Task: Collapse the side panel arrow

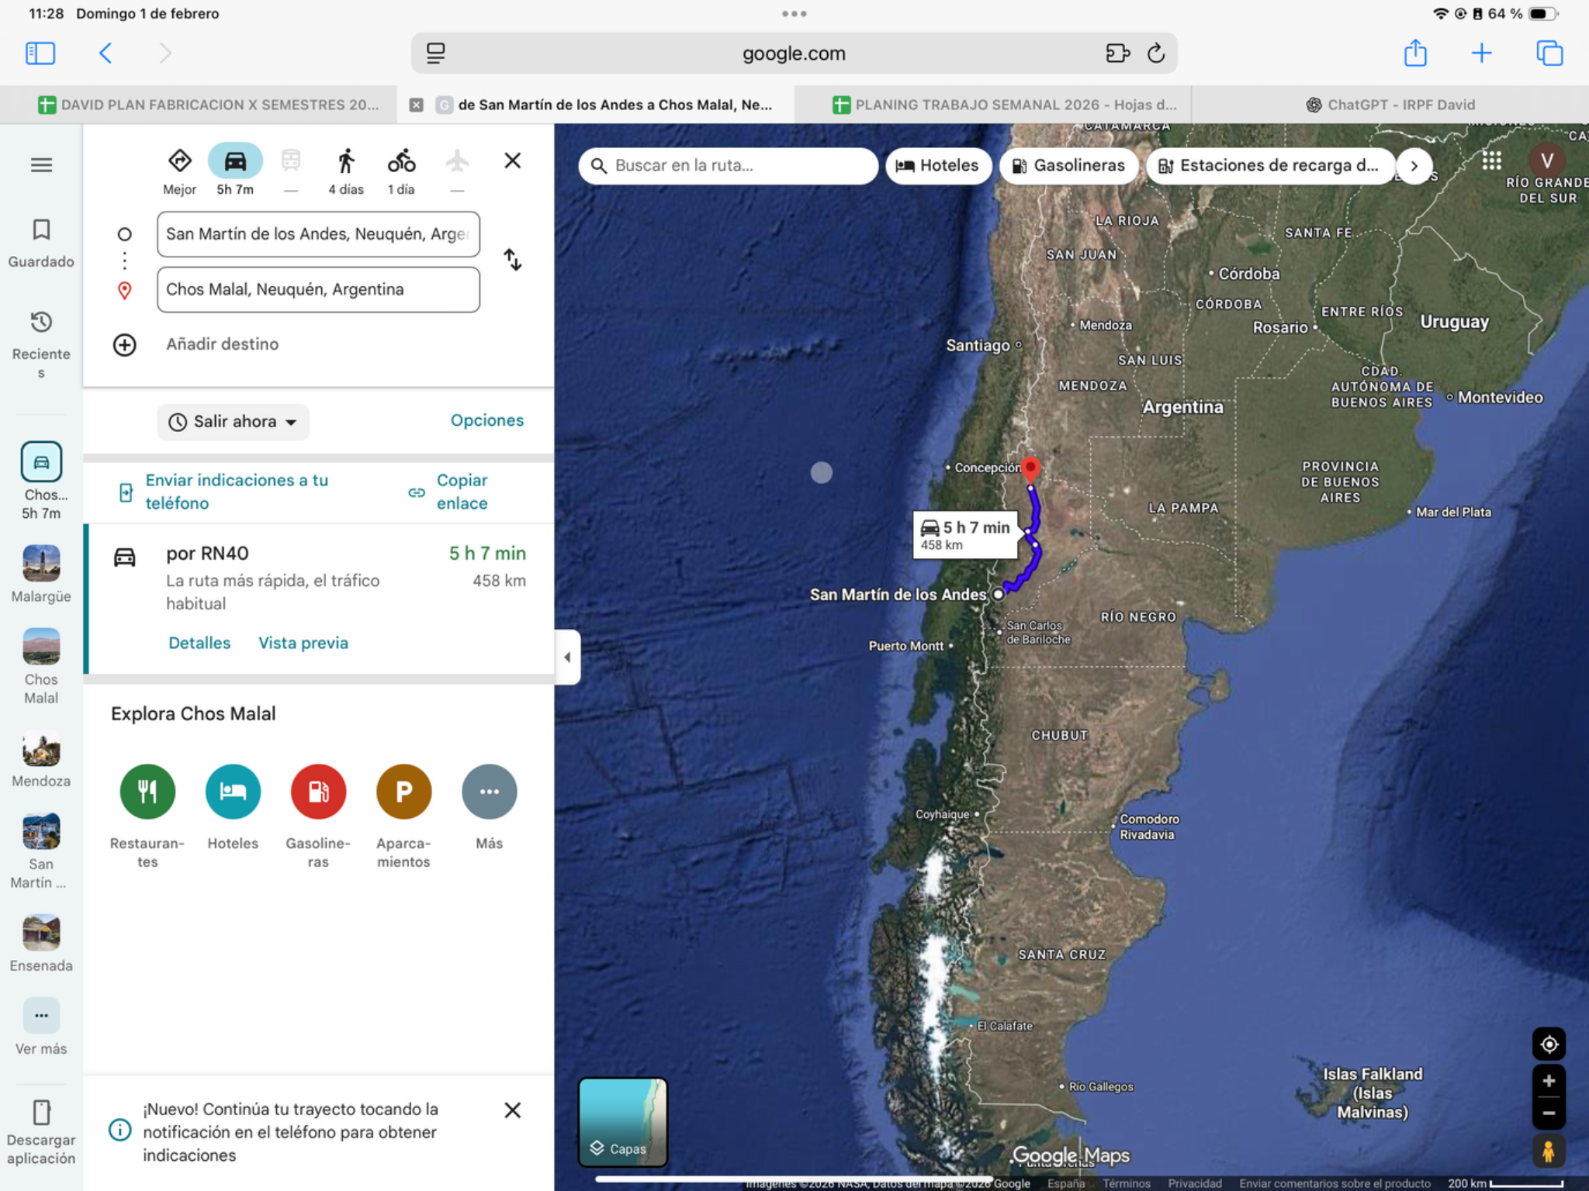Action: (x=567, y=657)
